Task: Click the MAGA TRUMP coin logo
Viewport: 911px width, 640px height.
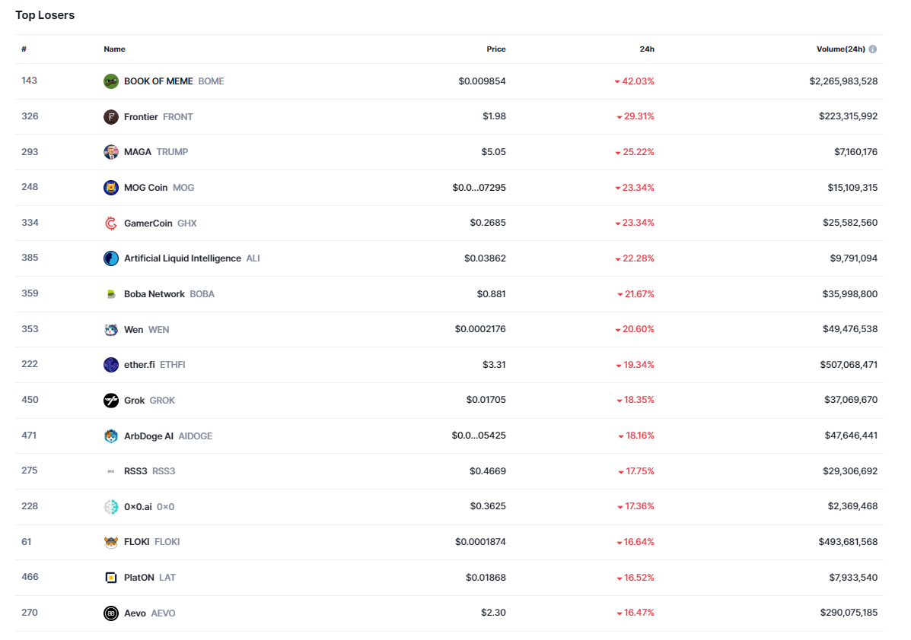Action: 111,152
